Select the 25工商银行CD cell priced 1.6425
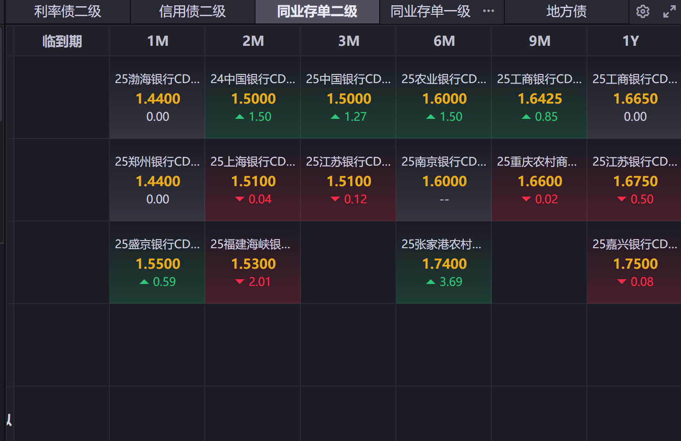The height and width of the screenshot is (441, 681). pos(540,98)
